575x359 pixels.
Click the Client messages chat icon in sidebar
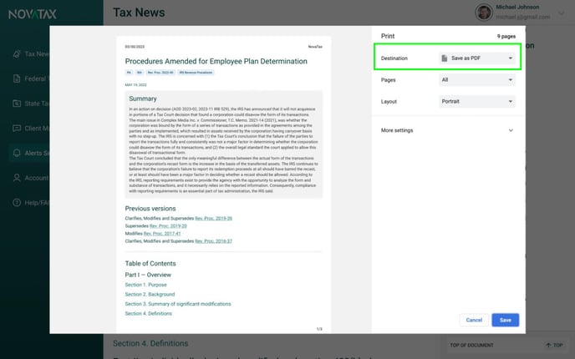coord(17,129)
